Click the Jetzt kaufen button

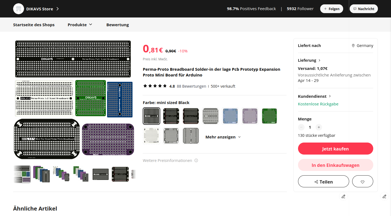tap(335, 149)
